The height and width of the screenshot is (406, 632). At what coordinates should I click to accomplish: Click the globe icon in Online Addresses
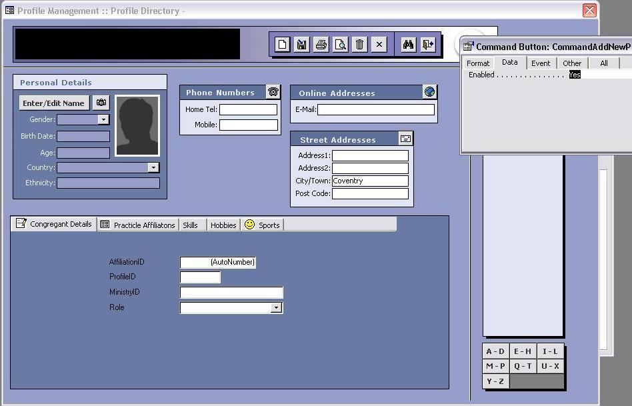pos(430,92)
